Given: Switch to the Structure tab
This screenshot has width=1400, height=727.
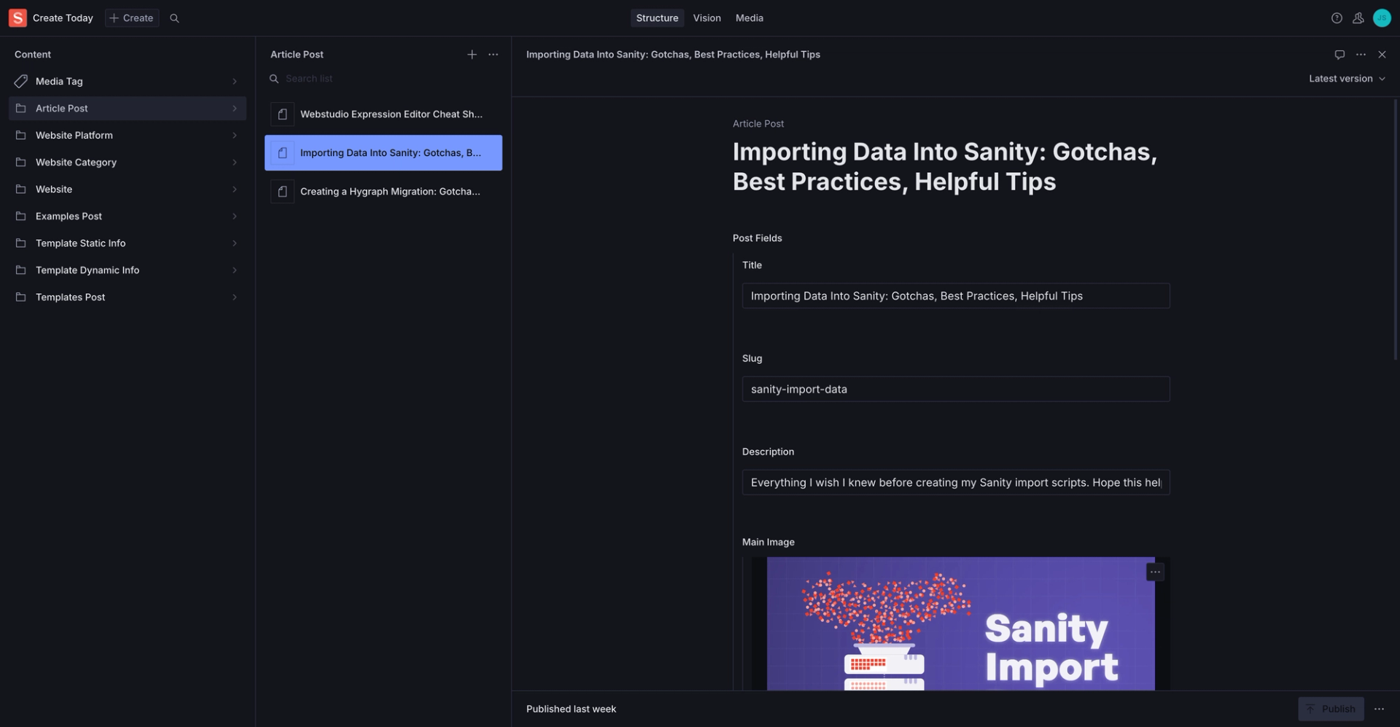Looking at the screenshot, I should click(x=657, y=18).
